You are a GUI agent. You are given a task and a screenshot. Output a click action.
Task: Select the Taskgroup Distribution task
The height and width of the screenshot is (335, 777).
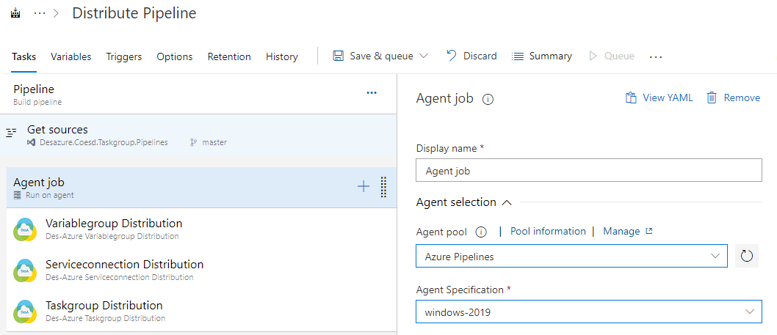pos(202,311)
